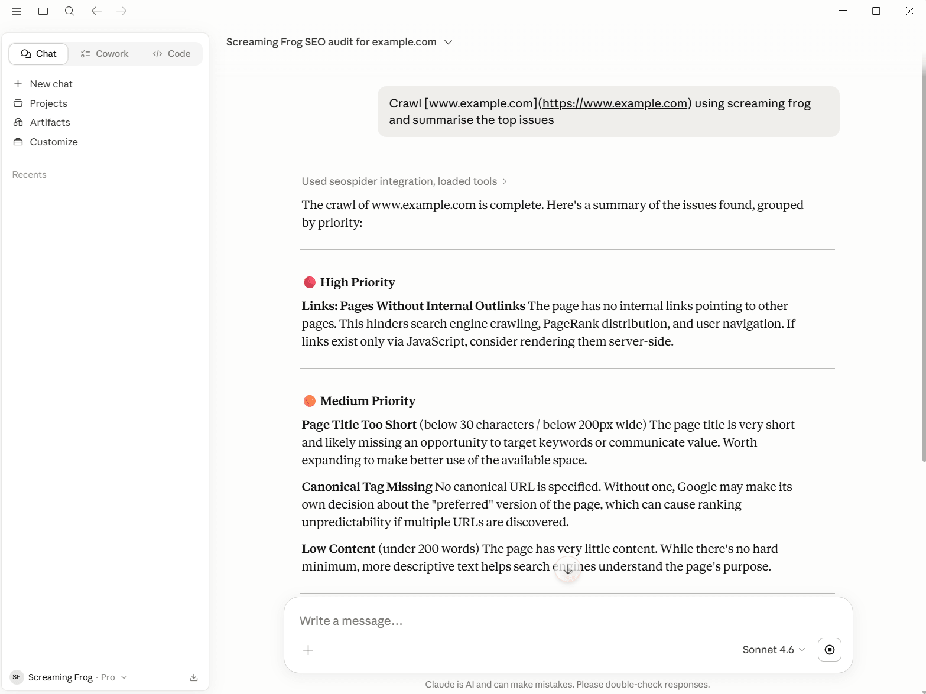This screenshot has width=926, height=694.
Task: Minimize the application window
Action: tap(843, 11)
